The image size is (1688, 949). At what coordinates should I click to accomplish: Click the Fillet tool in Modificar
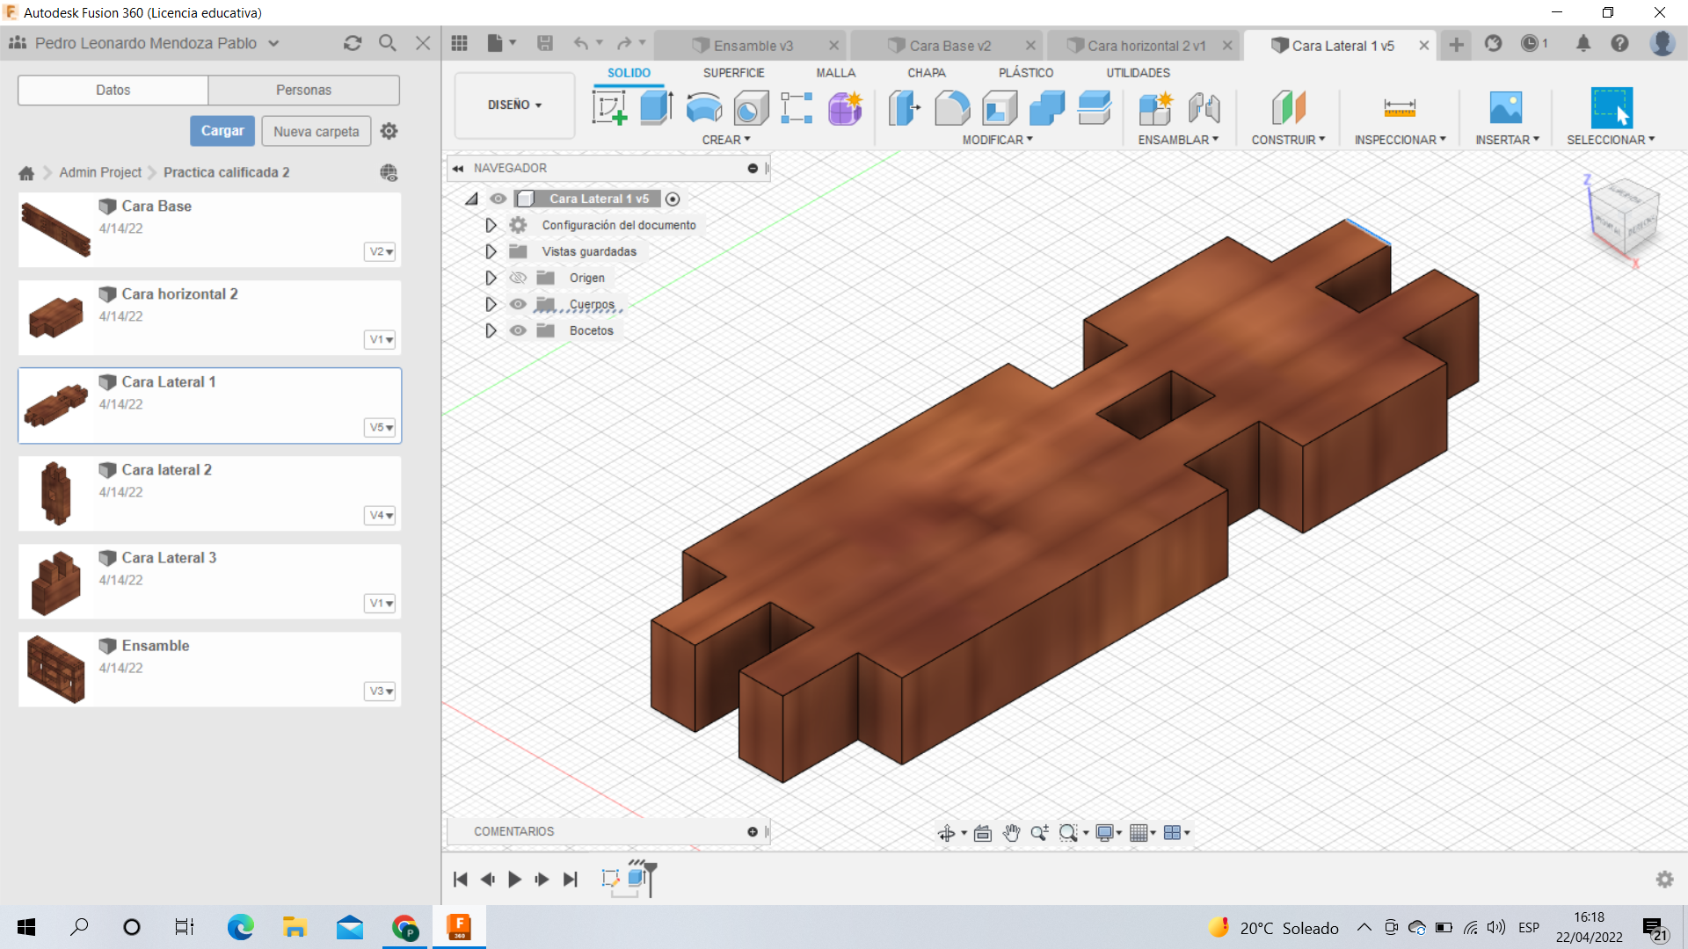[x=952, y=108]
